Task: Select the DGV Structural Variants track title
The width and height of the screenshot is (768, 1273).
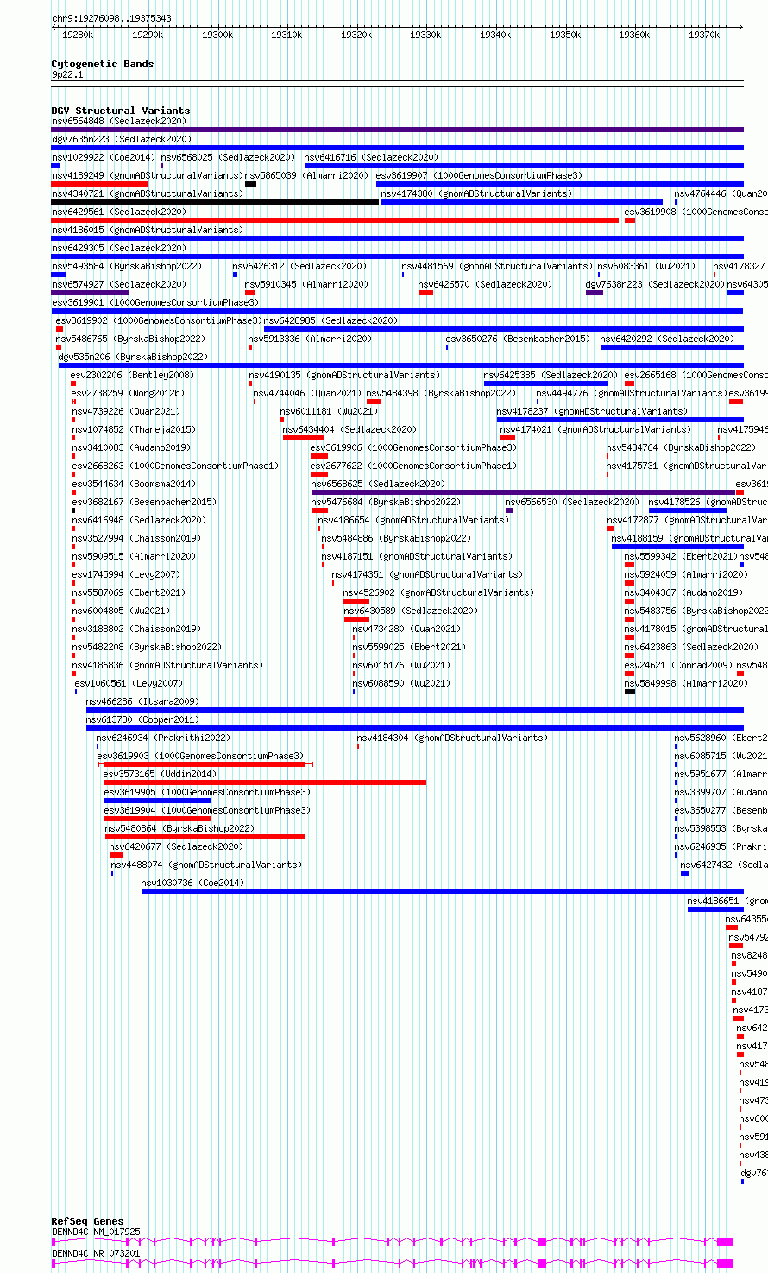Action: [x=121, y=111]
